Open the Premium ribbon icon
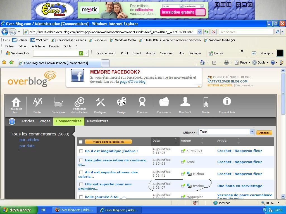This screenshot has height=214, width=286. tap(142, 101)
